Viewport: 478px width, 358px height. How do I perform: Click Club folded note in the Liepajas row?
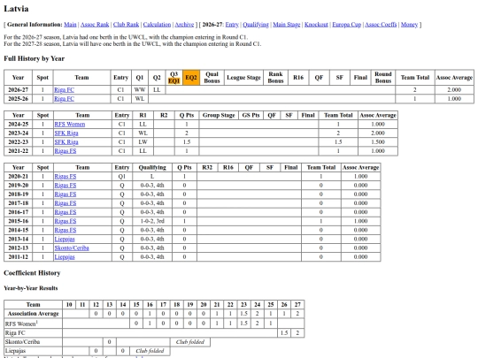tap(150, 351)
